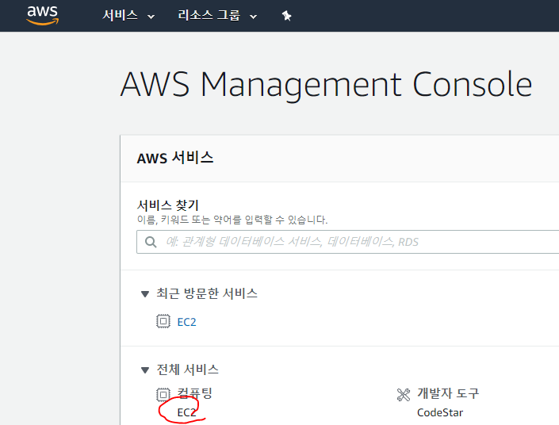
Task: Click the hint text about 이름, 키워드 또는 약어
Action: [x=232, y=220]
